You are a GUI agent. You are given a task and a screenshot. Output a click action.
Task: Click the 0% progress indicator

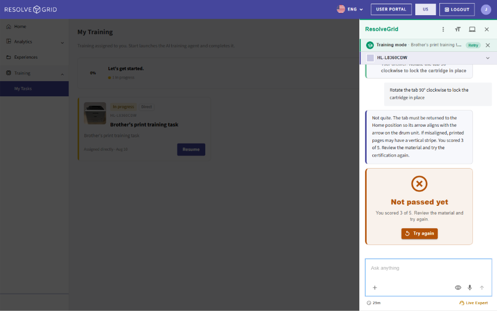pyautogui.click(x=93, y=73)
